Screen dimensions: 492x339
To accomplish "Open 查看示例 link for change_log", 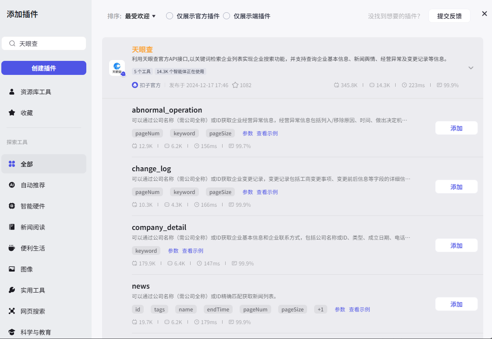I will [267, 192].
